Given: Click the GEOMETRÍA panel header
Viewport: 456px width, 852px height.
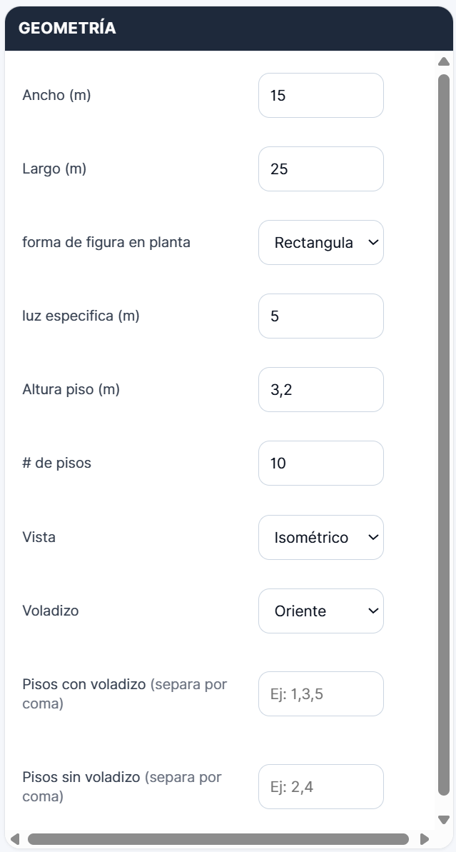Looking at the screenshot, I should 67,29.
